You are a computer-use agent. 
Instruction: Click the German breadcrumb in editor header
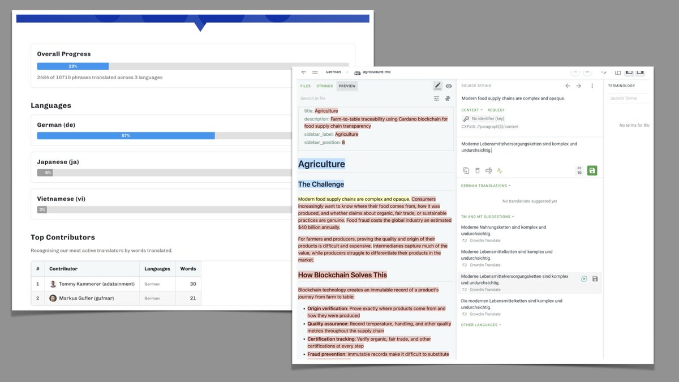(x=333, y=72)
